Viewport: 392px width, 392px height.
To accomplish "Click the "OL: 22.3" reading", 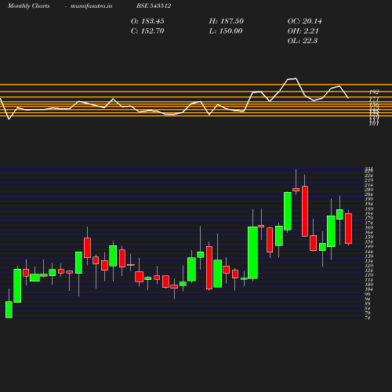I will coord(303,41).
